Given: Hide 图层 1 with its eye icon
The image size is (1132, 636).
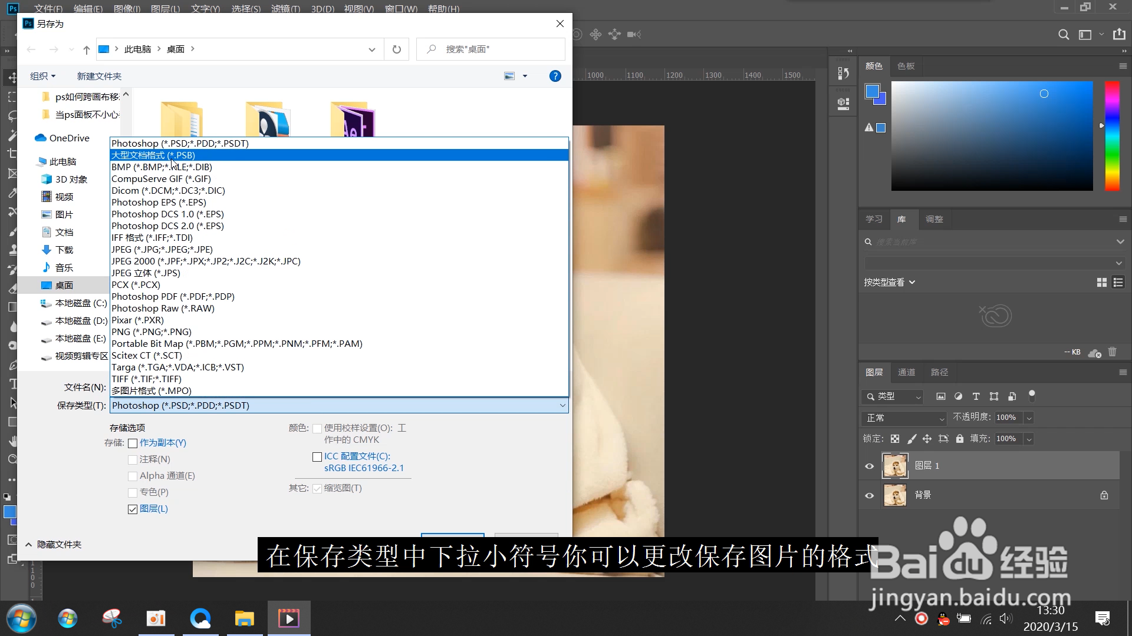Looking at the screenshot, I should coord(869,466).
